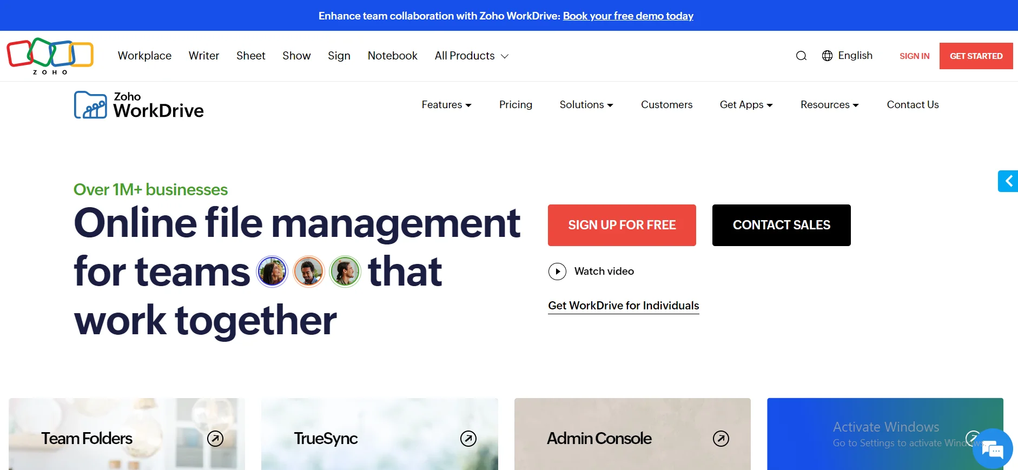The height and width of the screenshot is (470, 1018).
Task: Click the third team member avatar
Action: click(x=345, y=272)
